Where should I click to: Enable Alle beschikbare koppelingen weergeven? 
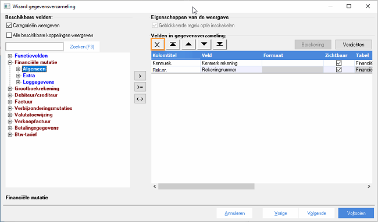9,35
